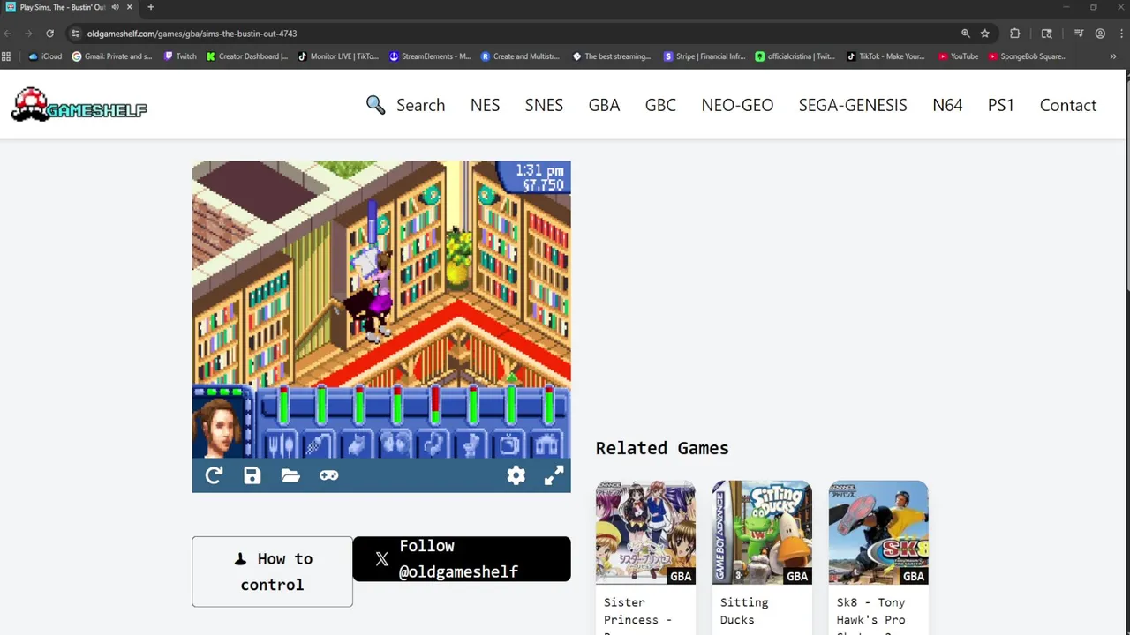Open the Gmail bookmark
The height and width of the screenshot is (635, 1130).
pyautogui.click(x=112, y=56)
